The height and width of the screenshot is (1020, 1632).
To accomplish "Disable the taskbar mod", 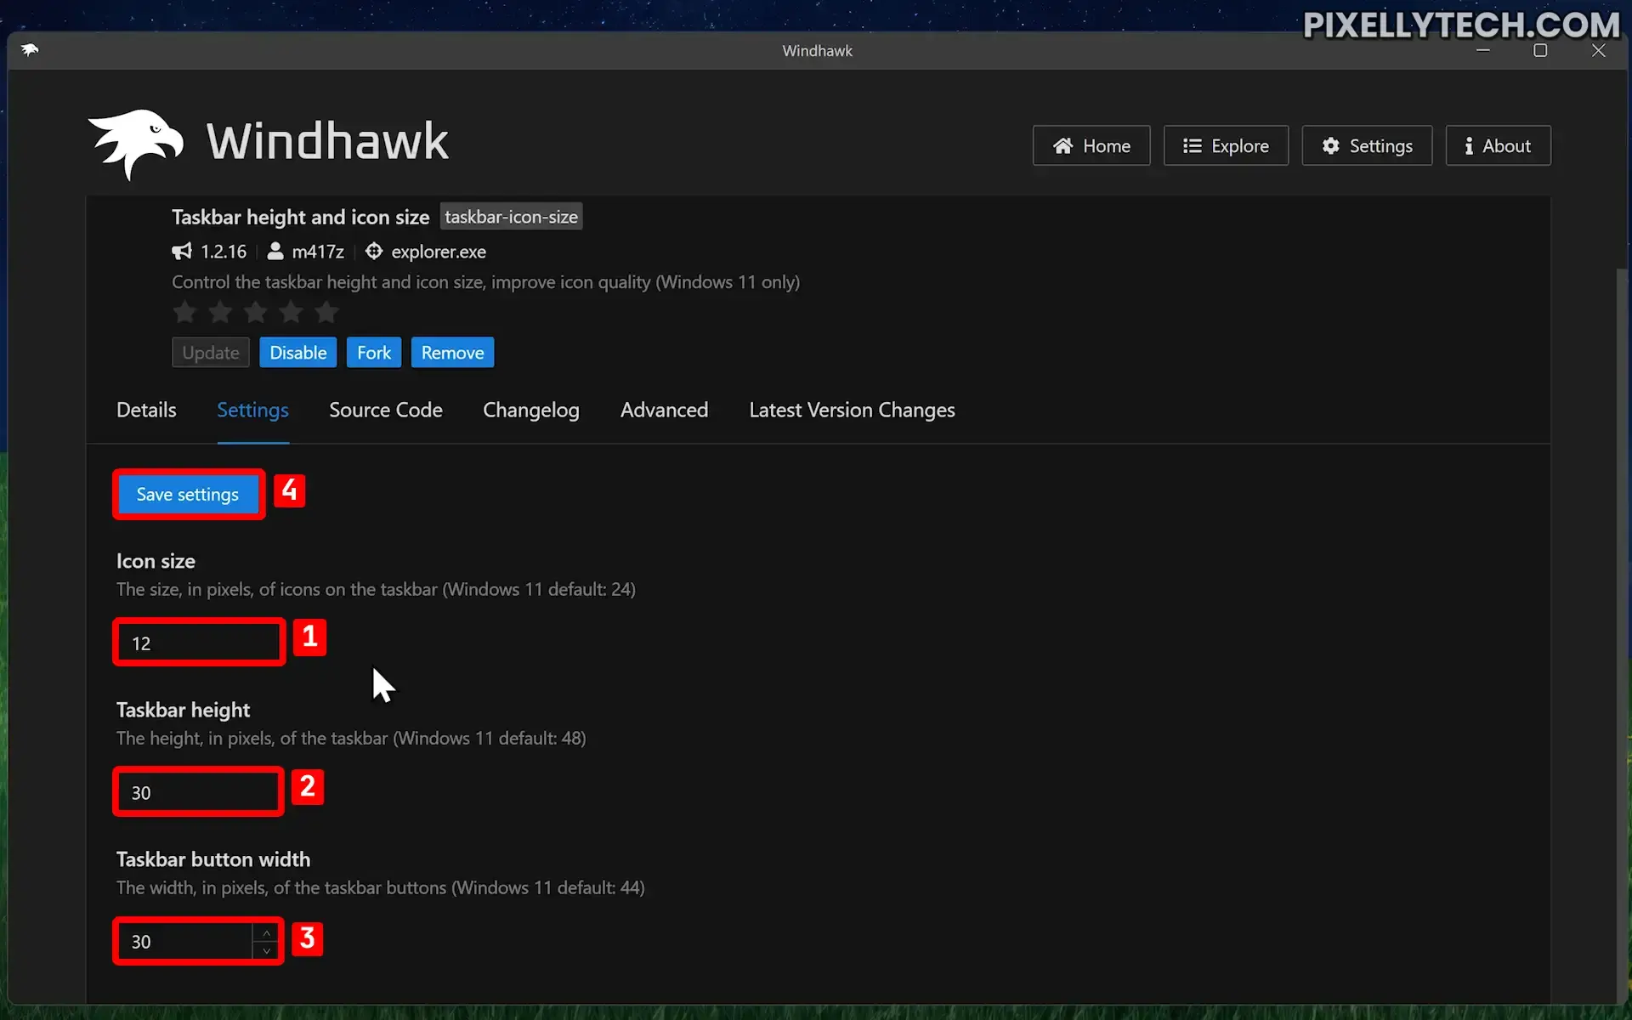I will [297, 353].
